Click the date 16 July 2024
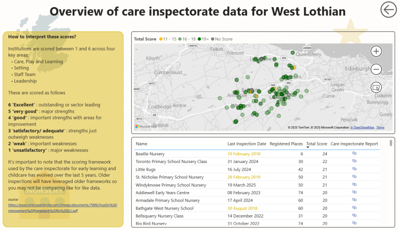Image resolution: width=398 pixels, height=230 pixels. point(239,169)
